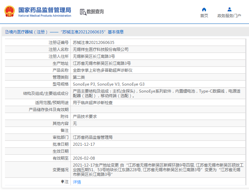Select approval date 2021-12-17
249x191 pixels.
point(84,144)
